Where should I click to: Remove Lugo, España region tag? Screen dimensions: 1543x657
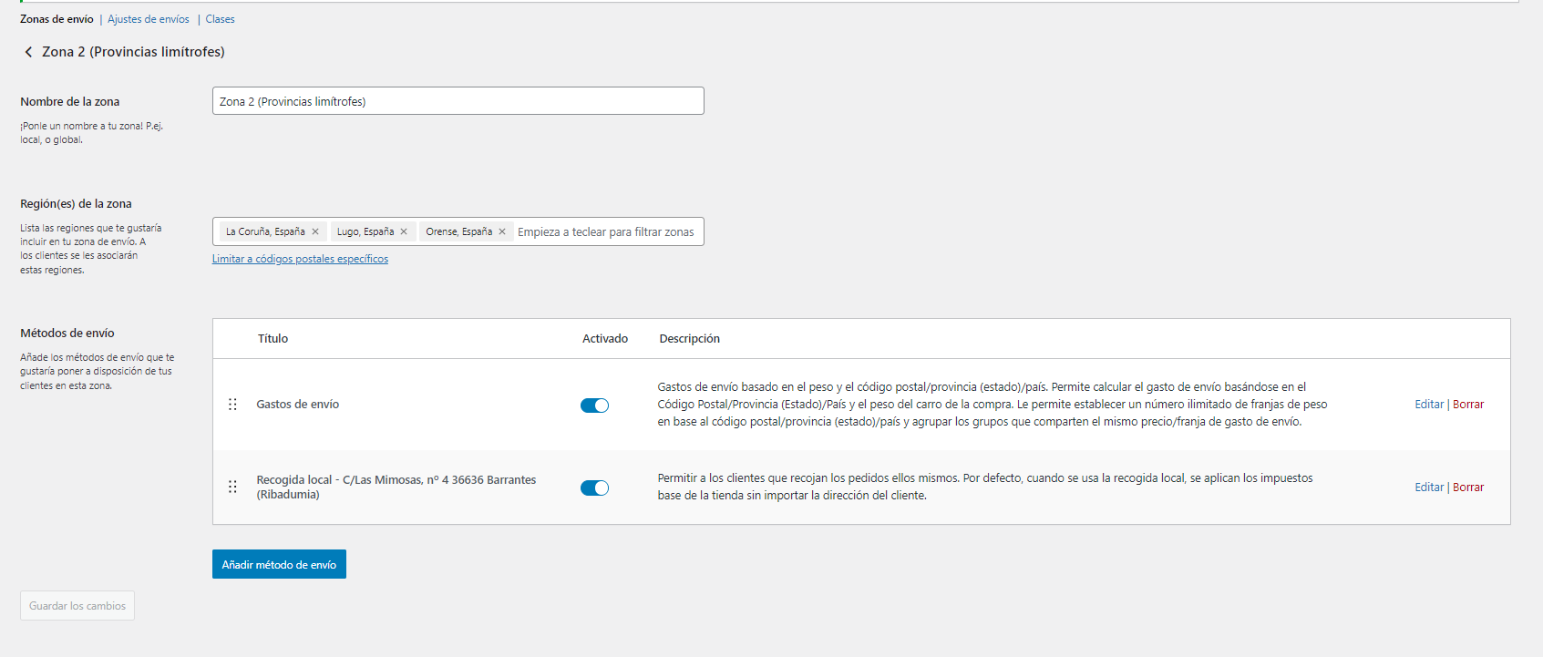click(404, 231)
